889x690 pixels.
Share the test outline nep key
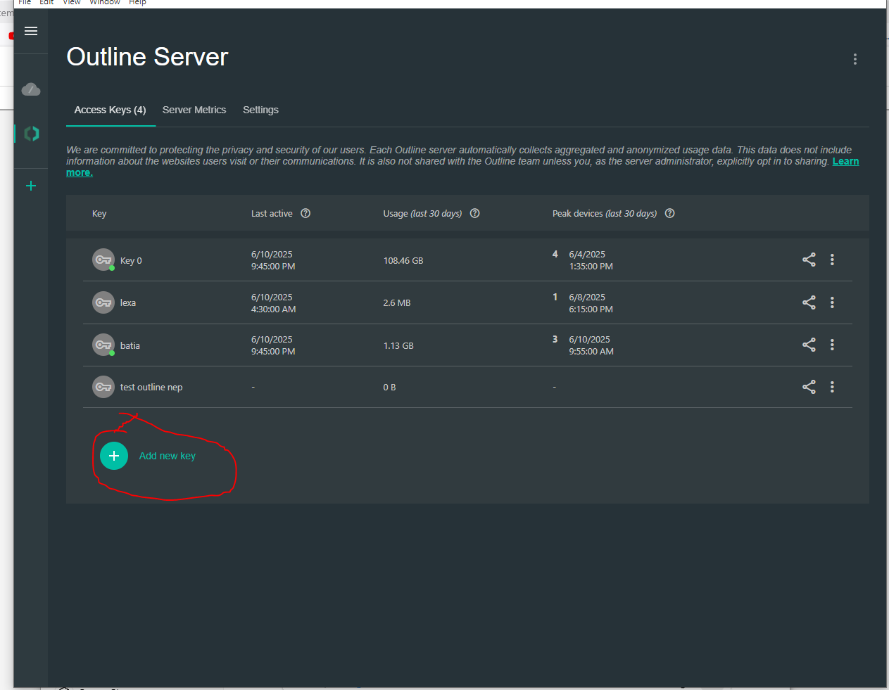click(x=809, y=387)
